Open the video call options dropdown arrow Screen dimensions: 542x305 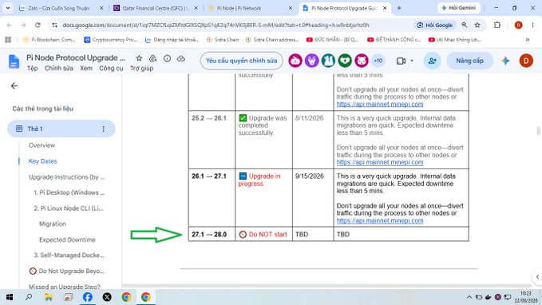[412, 61]
